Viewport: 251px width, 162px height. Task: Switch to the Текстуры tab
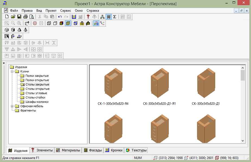coord(136,150)
